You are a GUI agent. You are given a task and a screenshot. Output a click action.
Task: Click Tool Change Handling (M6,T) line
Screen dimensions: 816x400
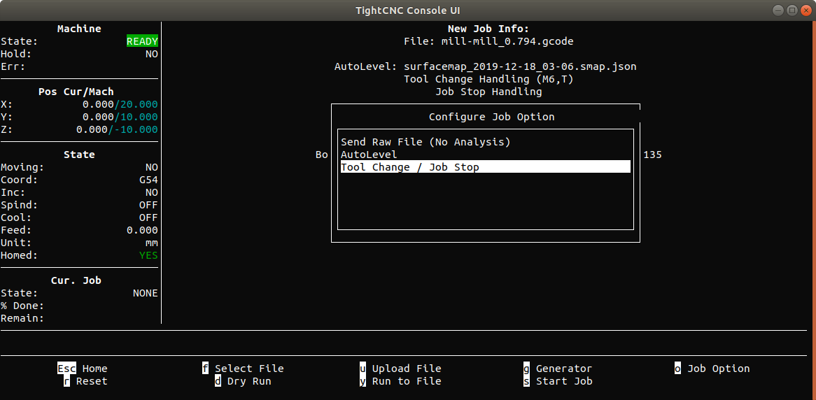pos(488,79)
